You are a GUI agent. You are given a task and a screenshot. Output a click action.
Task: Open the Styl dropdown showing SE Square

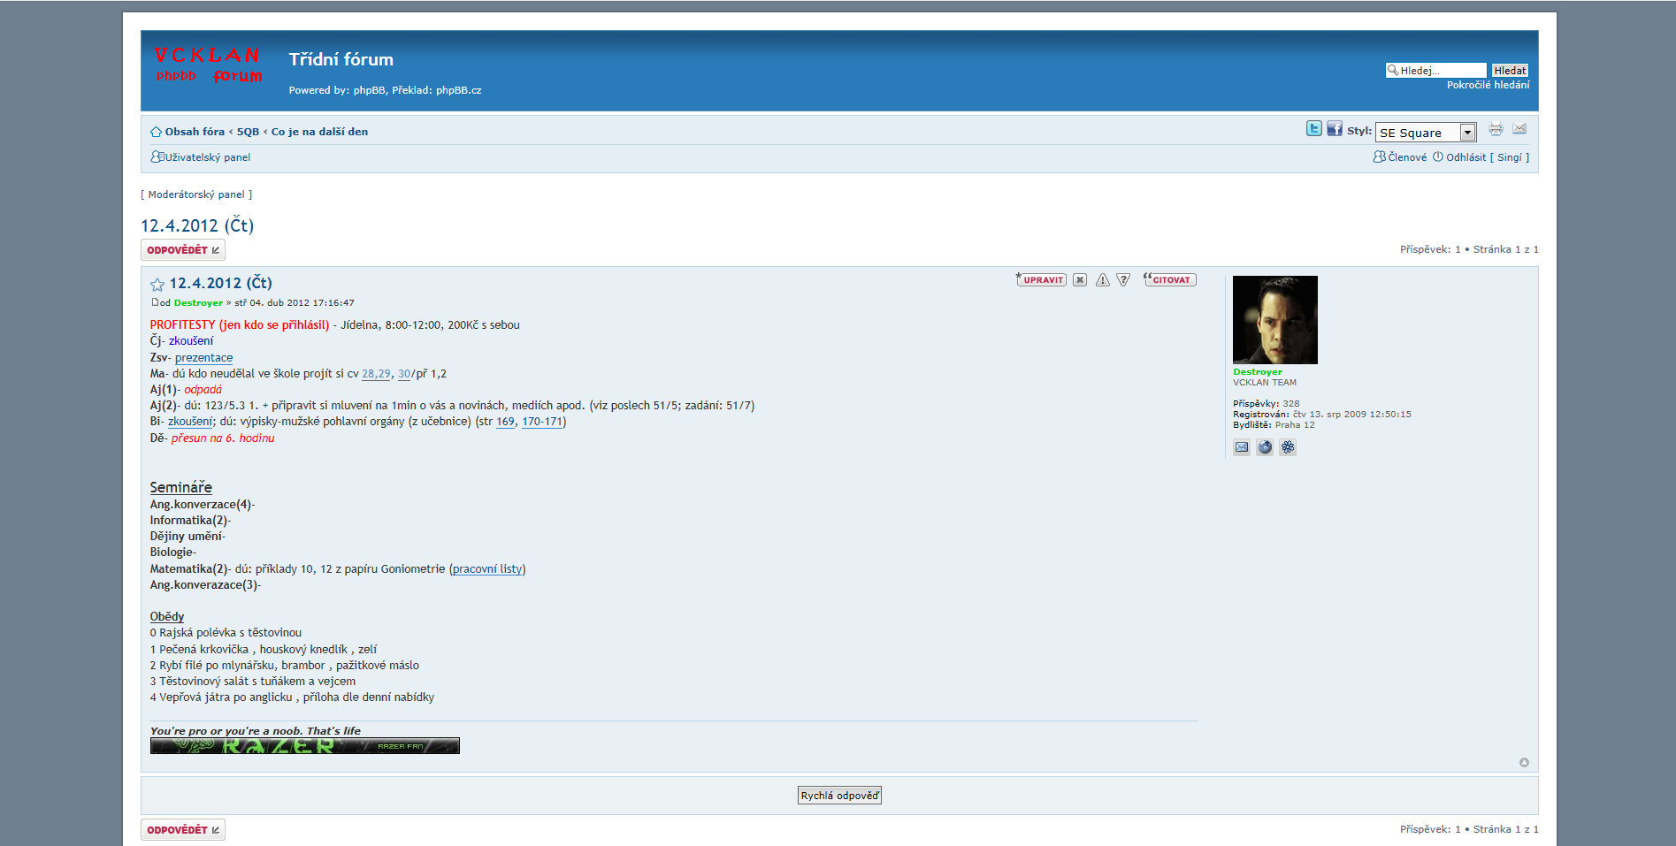click(x=1426, y=133)
